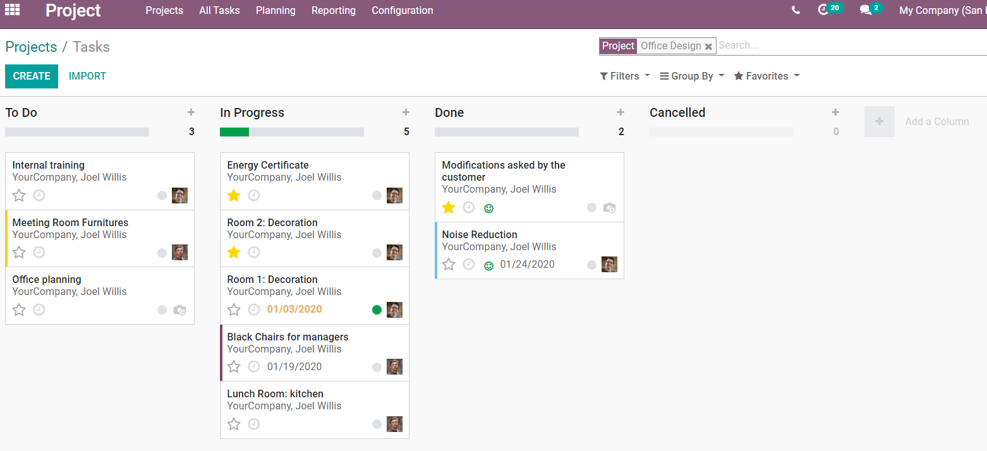Open the Noise Reduction task title
The width and height of the screenshot is (987, 451).
coord(480,234)
